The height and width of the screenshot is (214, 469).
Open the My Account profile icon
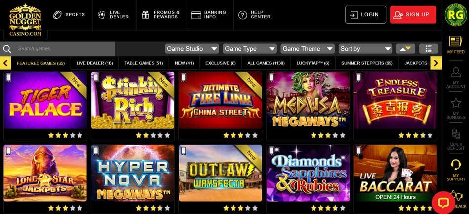point(456,72)
